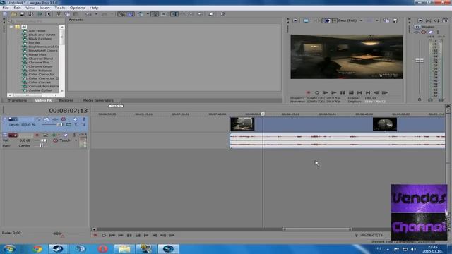This screenshot has height=254, width=452.
Task: Minimize the video track header
Action: click(5, 119)
